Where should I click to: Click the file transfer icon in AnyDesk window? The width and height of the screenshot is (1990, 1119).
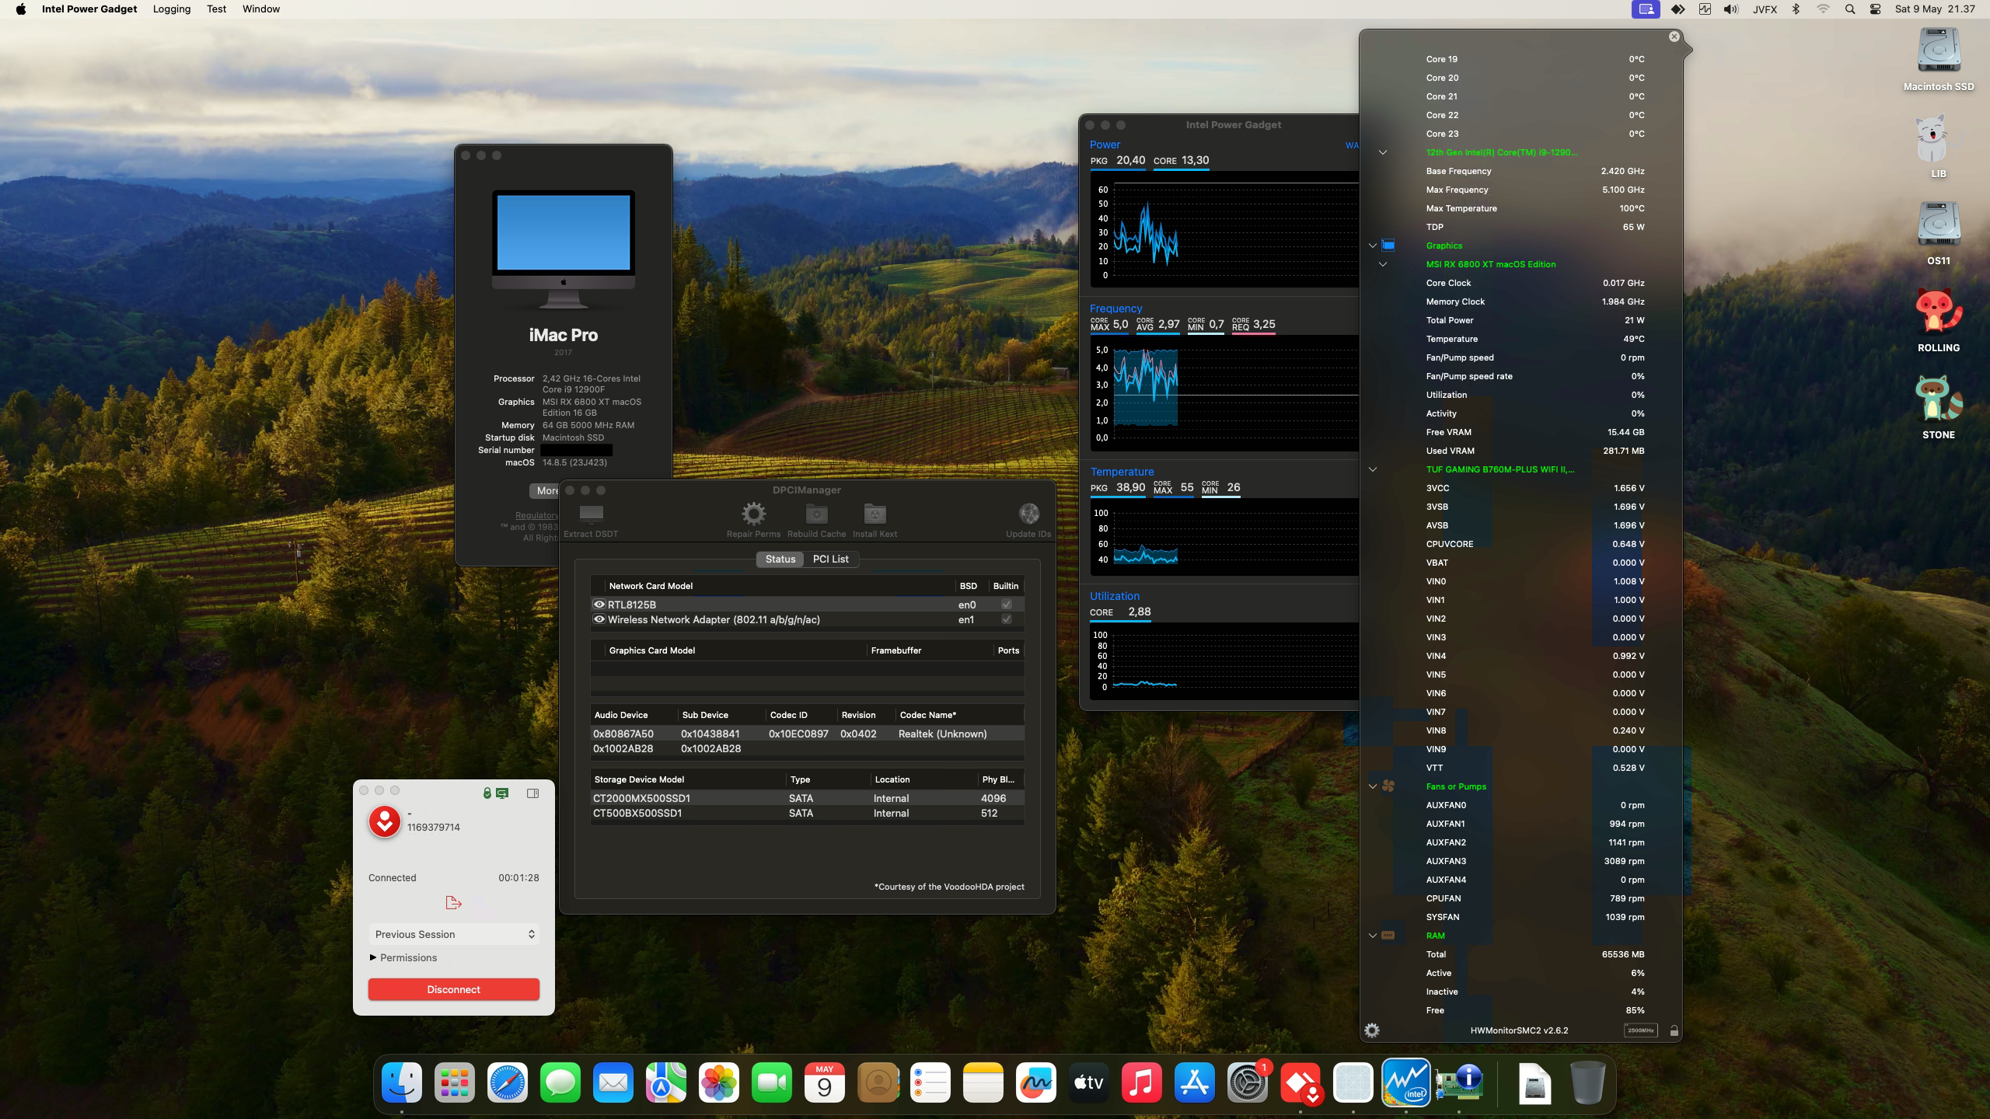tap(454, 902)
